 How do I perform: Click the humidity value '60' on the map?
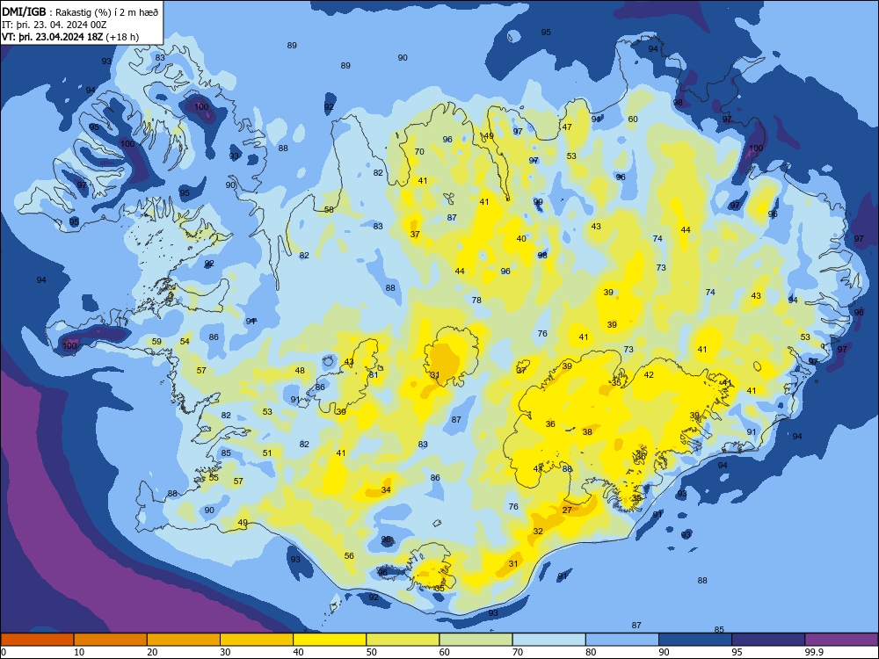[633, 119]
